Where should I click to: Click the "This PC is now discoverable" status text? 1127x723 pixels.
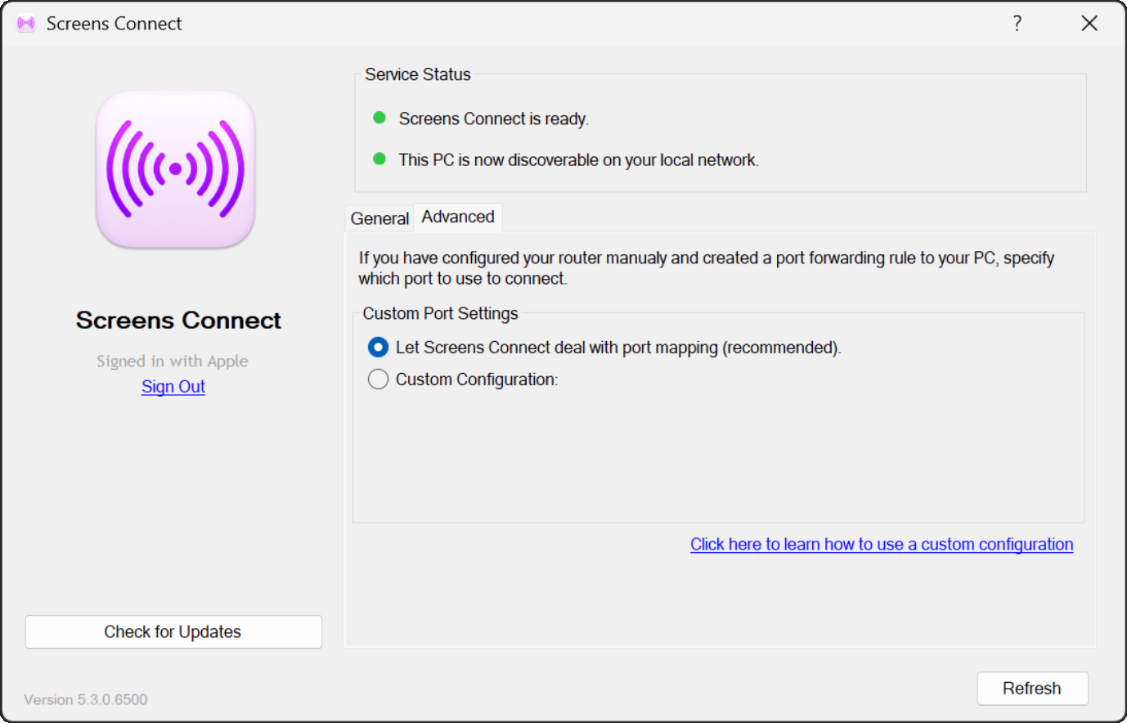point(579,160)
